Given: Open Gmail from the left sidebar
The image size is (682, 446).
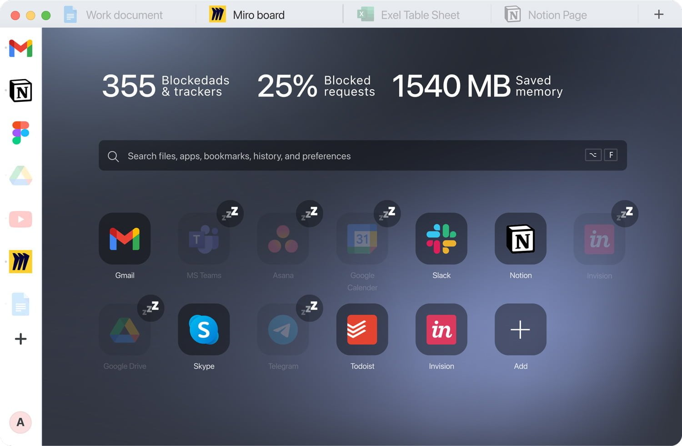Looking at the screenshot, I should (x=20, y=48).
